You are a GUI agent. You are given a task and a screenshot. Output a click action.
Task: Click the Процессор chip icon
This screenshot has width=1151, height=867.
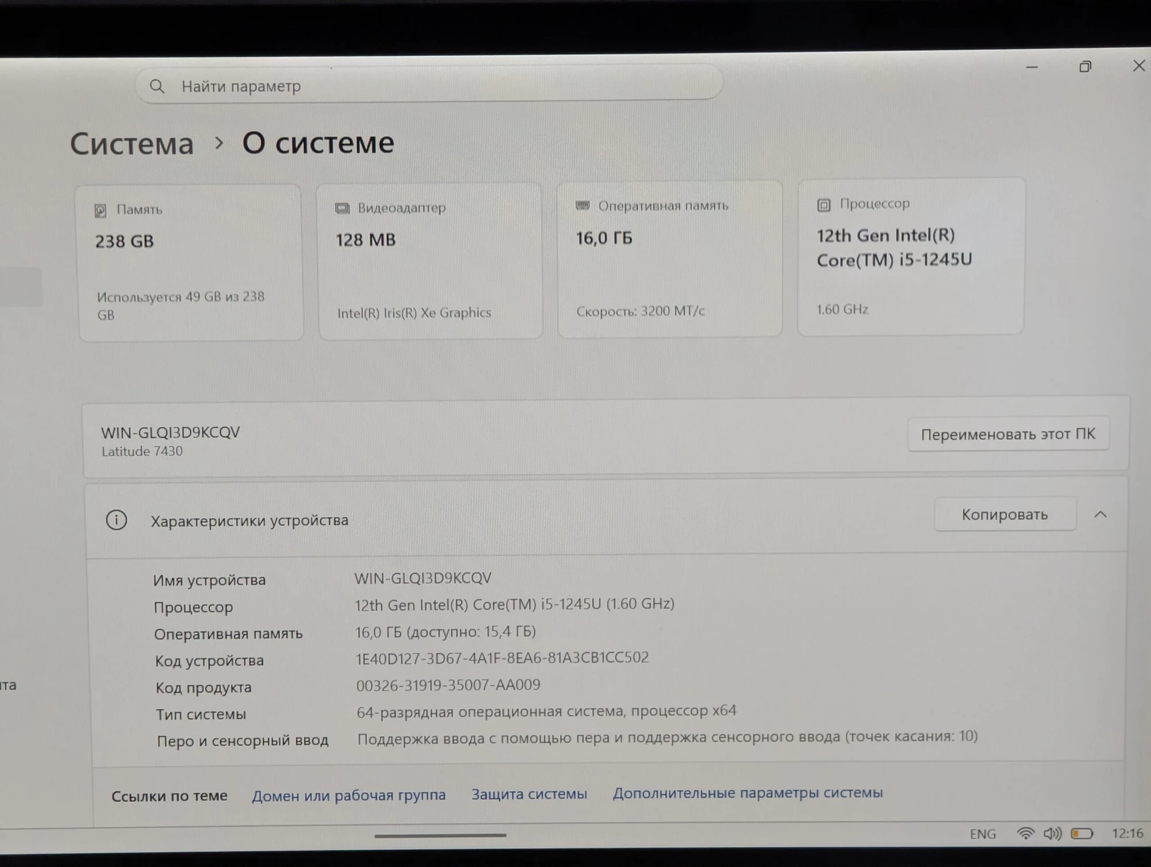[x=824, y=205]
